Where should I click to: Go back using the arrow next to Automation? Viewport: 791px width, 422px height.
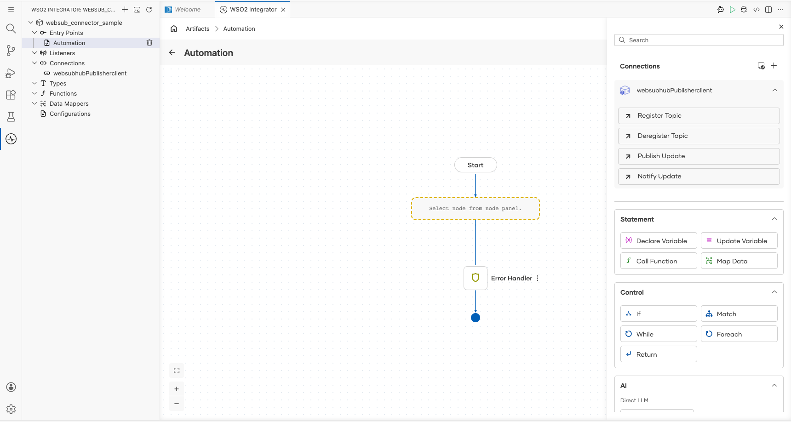pos(172,52)
